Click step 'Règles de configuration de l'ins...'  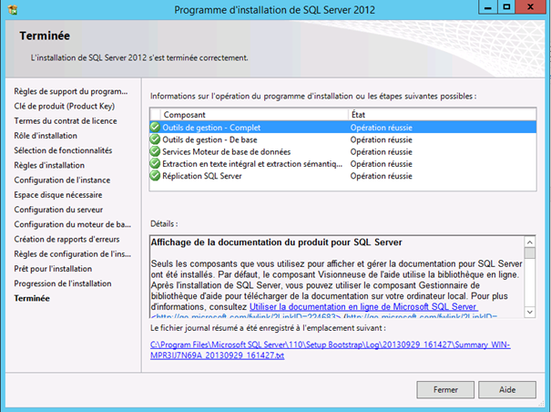click(x=72, y=254)
